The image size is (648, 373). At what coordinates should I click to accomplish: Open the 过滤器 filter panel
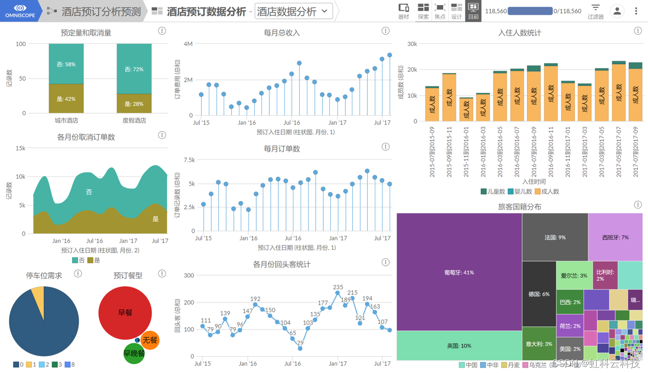pyautogui.click(x=595, y=11)
